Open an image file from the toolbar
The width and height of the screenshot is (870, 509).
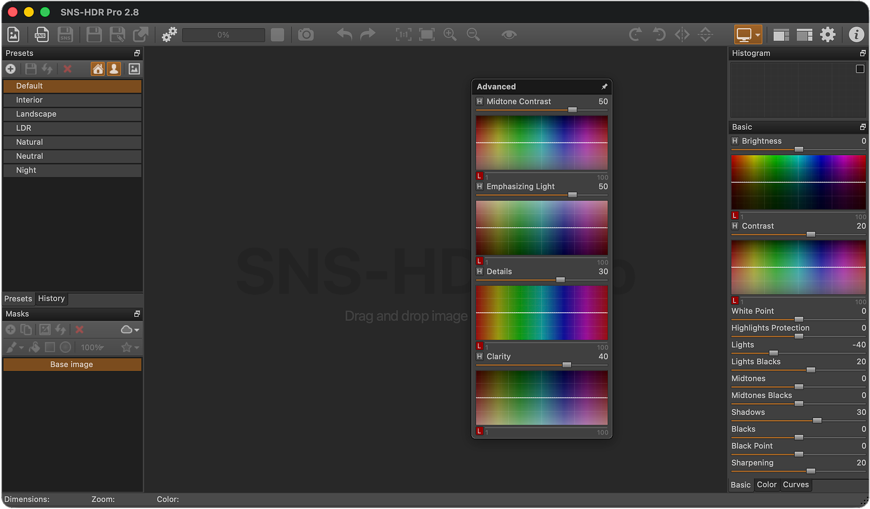tap(14, 35)
